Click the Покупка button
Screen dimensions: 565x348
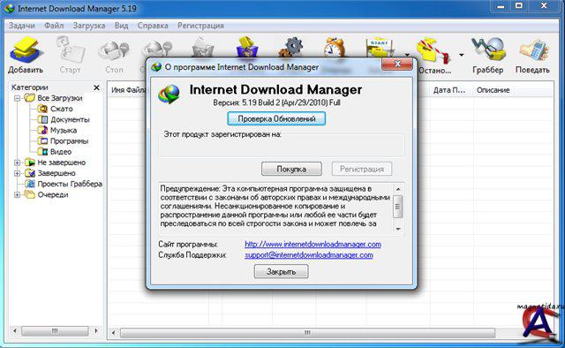click(291, 169)
